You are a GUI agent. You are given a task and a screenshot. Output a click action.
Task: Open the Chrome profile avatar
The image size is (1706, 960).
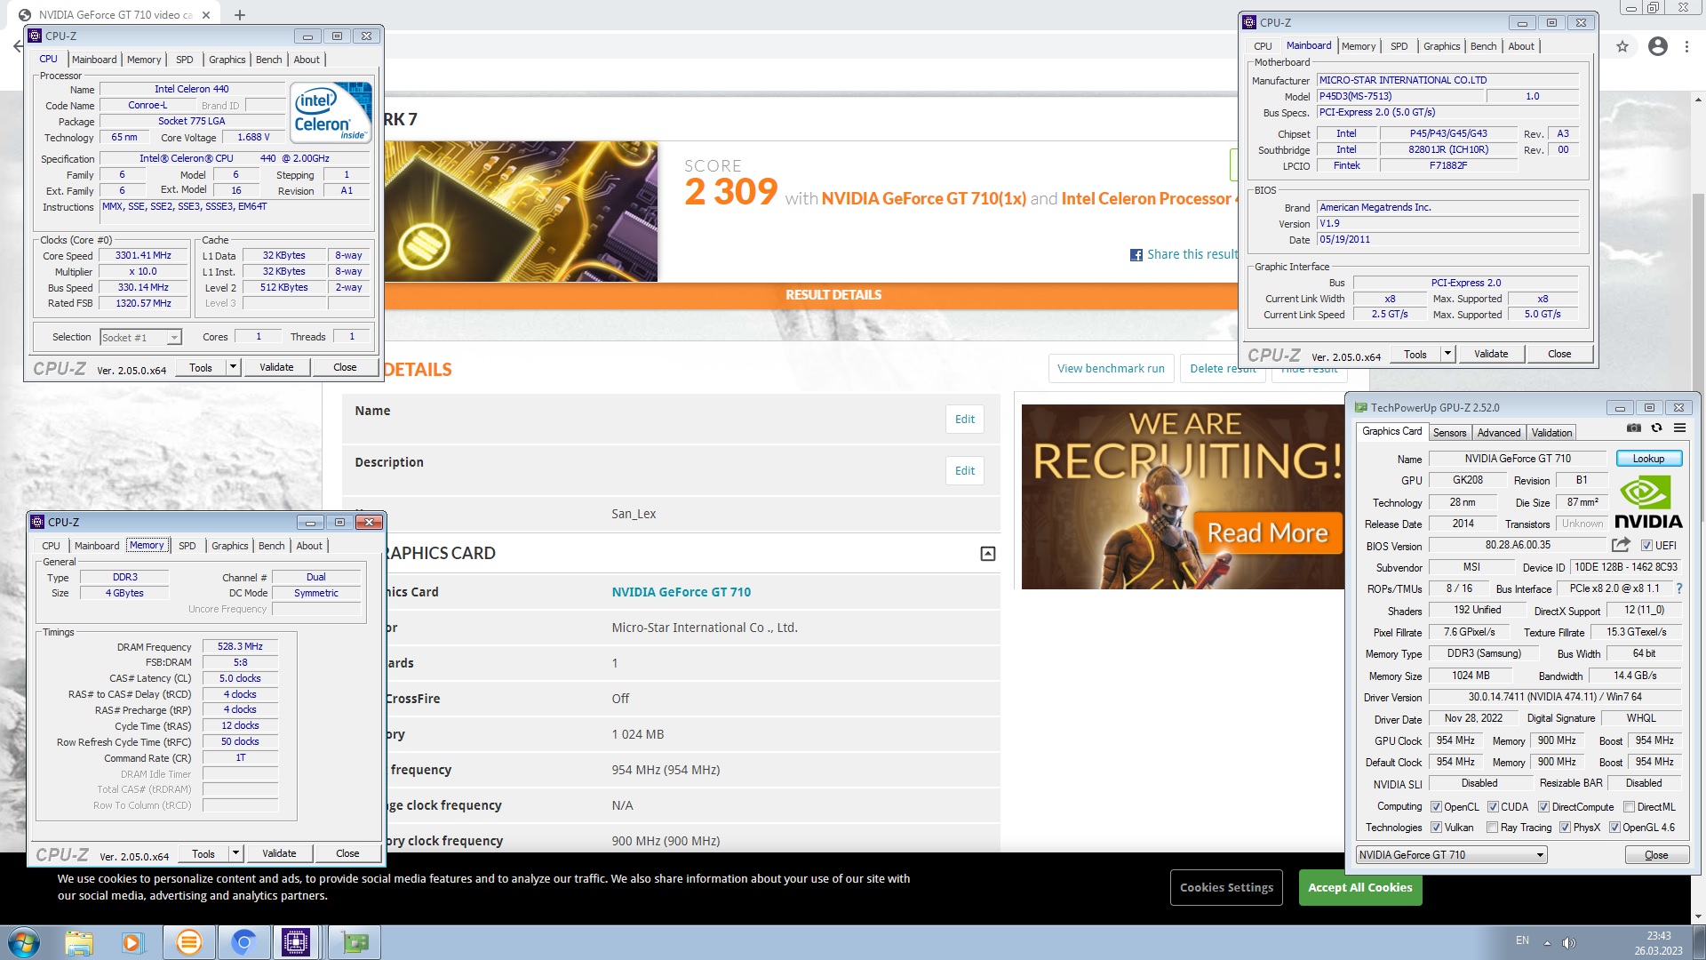point(1657,46)
